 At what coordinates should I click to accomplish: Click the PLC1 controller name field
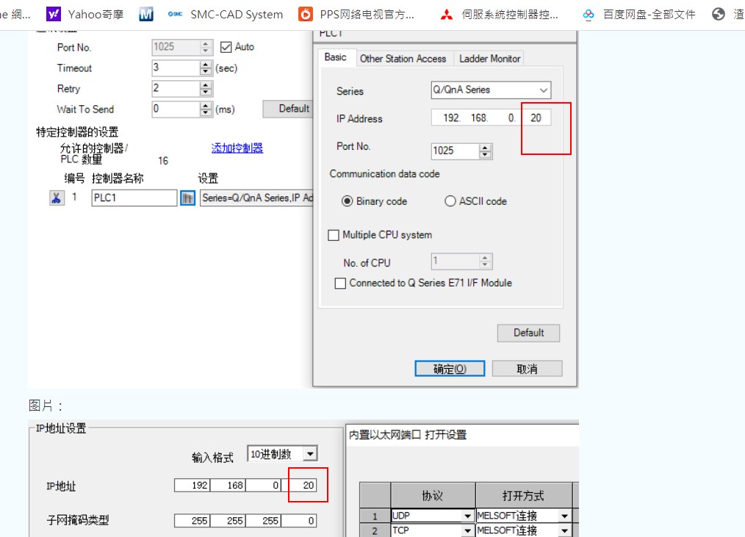click(x=134, y=198)
